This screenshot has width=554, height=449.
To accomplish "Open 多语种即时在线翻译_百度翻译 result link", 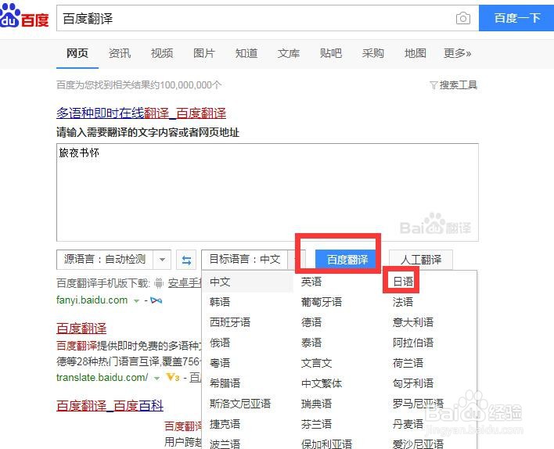I will point(141,113).
